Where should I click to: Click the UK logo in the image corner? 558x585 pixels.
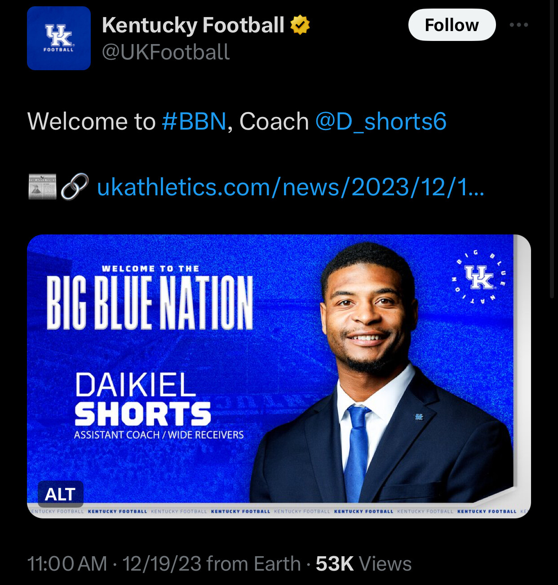[479, 277]
